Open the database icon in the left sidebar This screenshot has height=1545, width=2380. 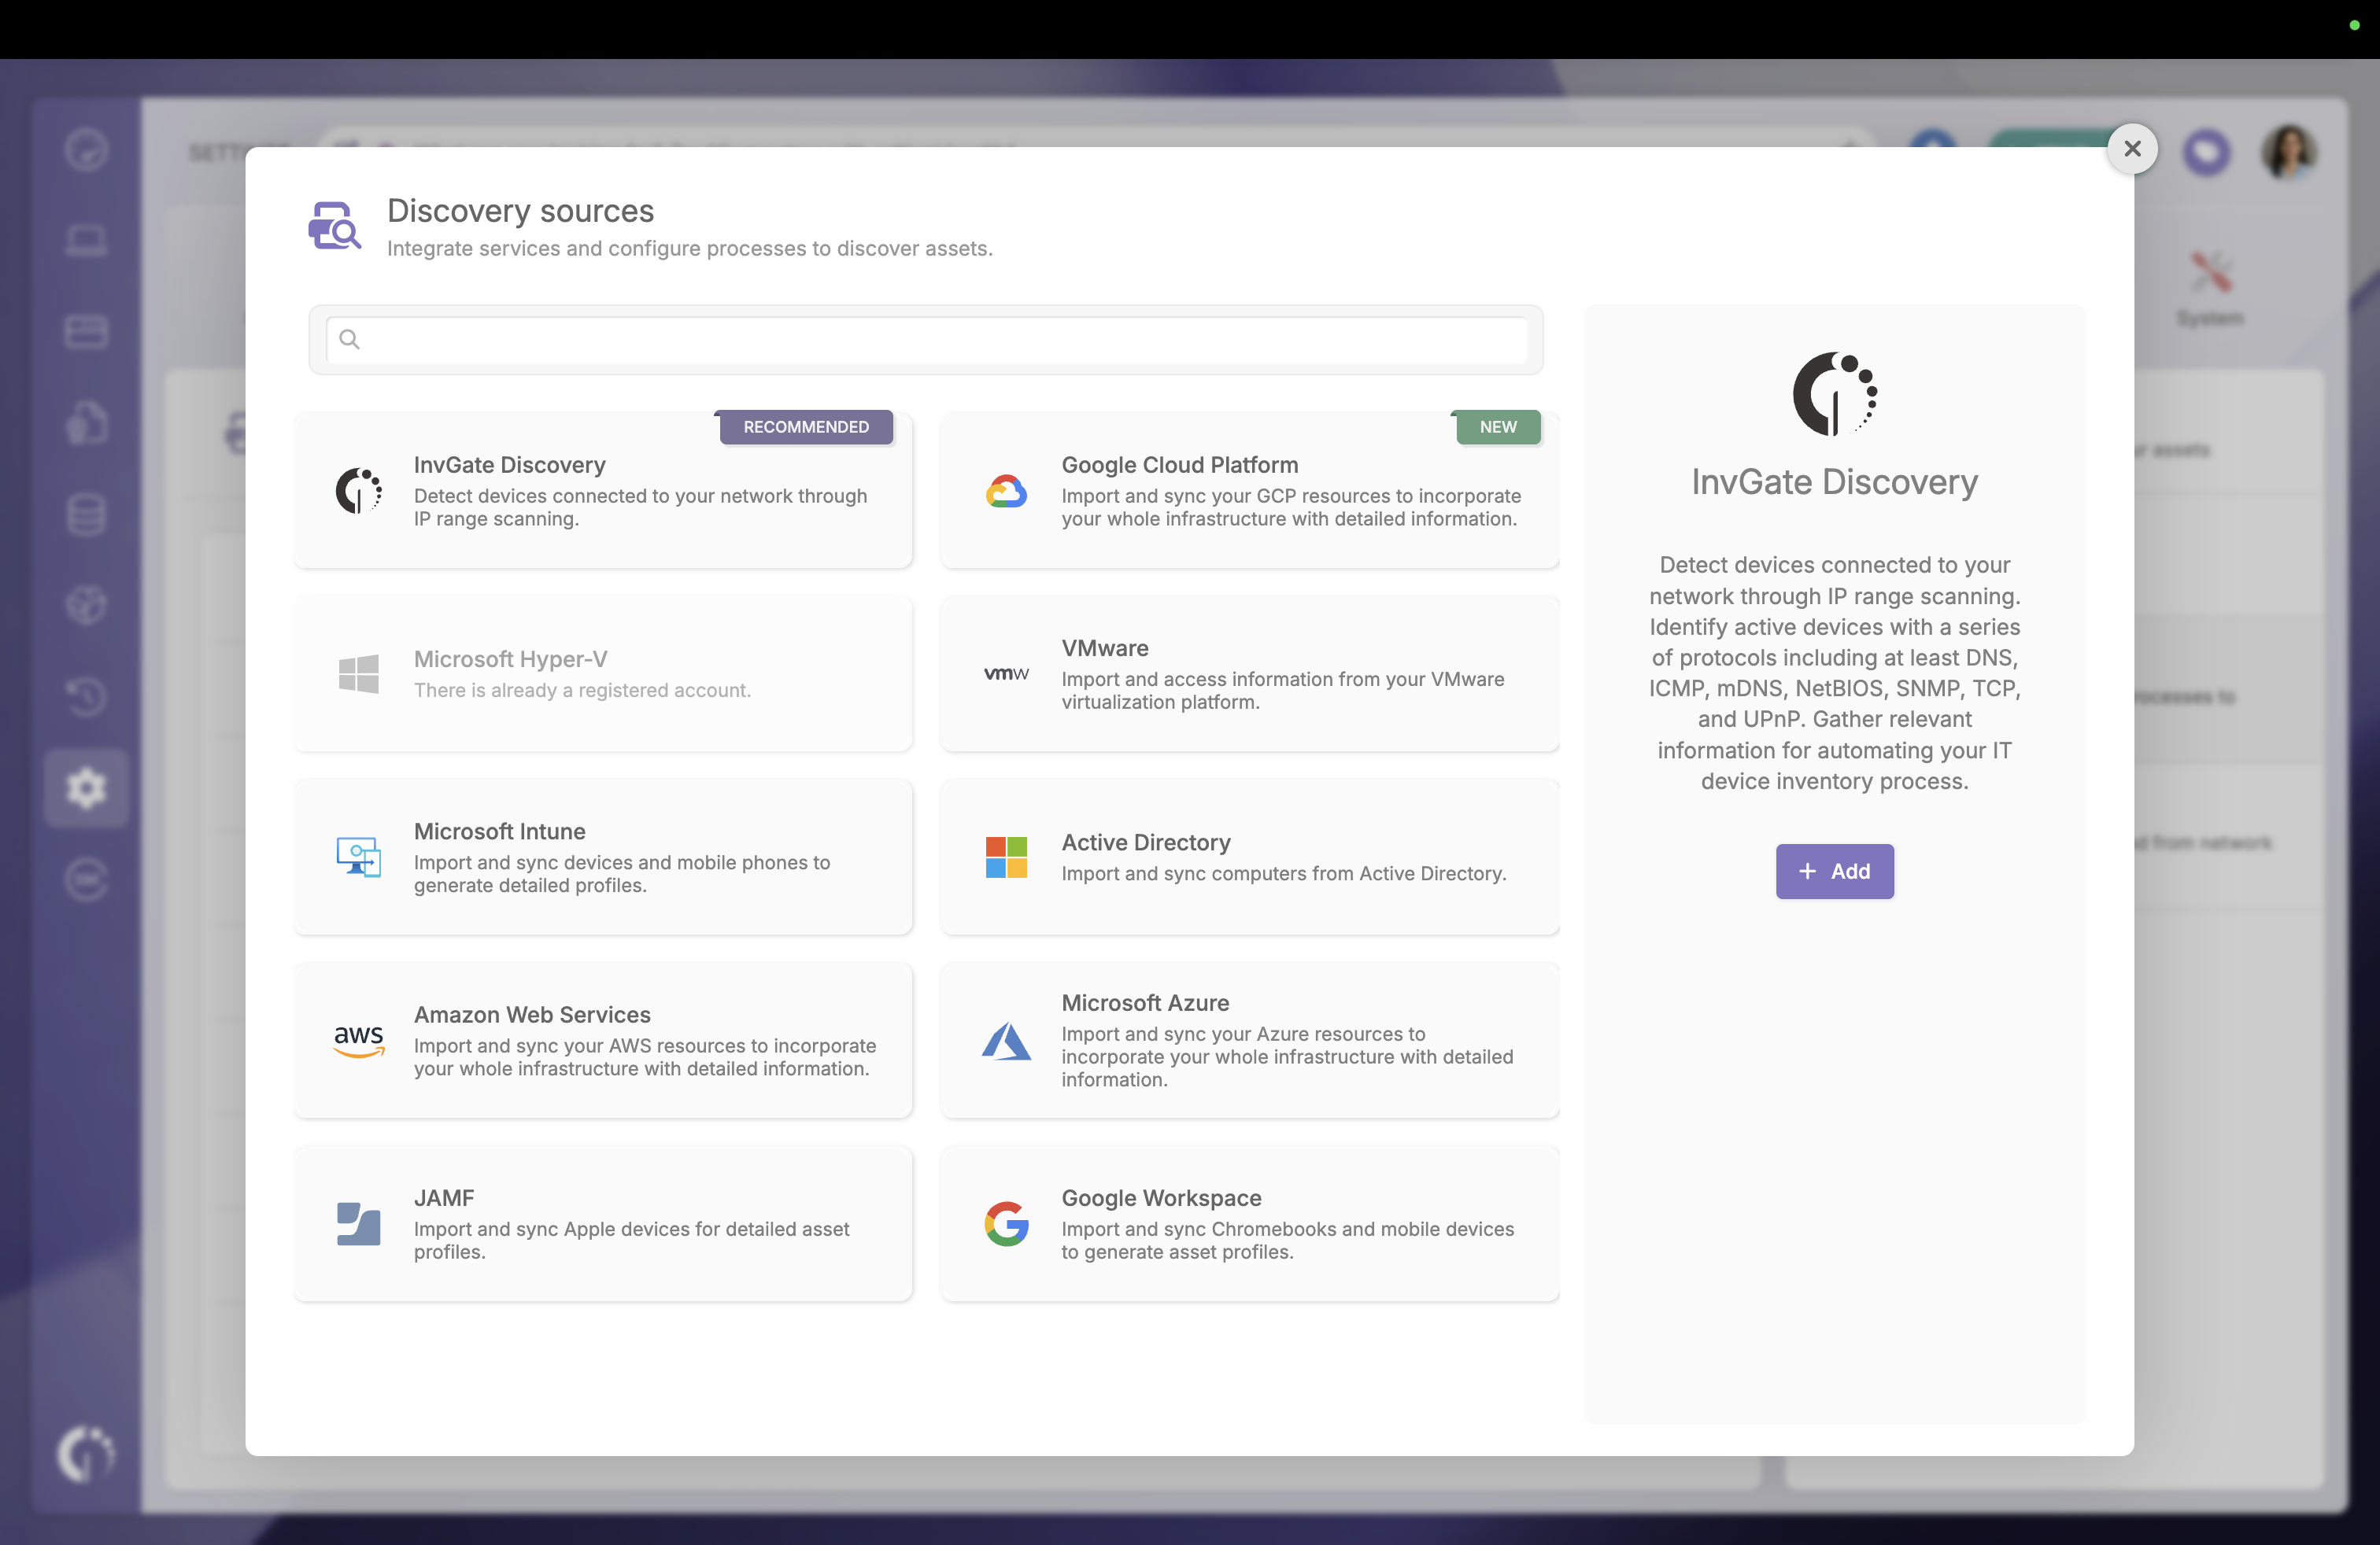point(86,514)
